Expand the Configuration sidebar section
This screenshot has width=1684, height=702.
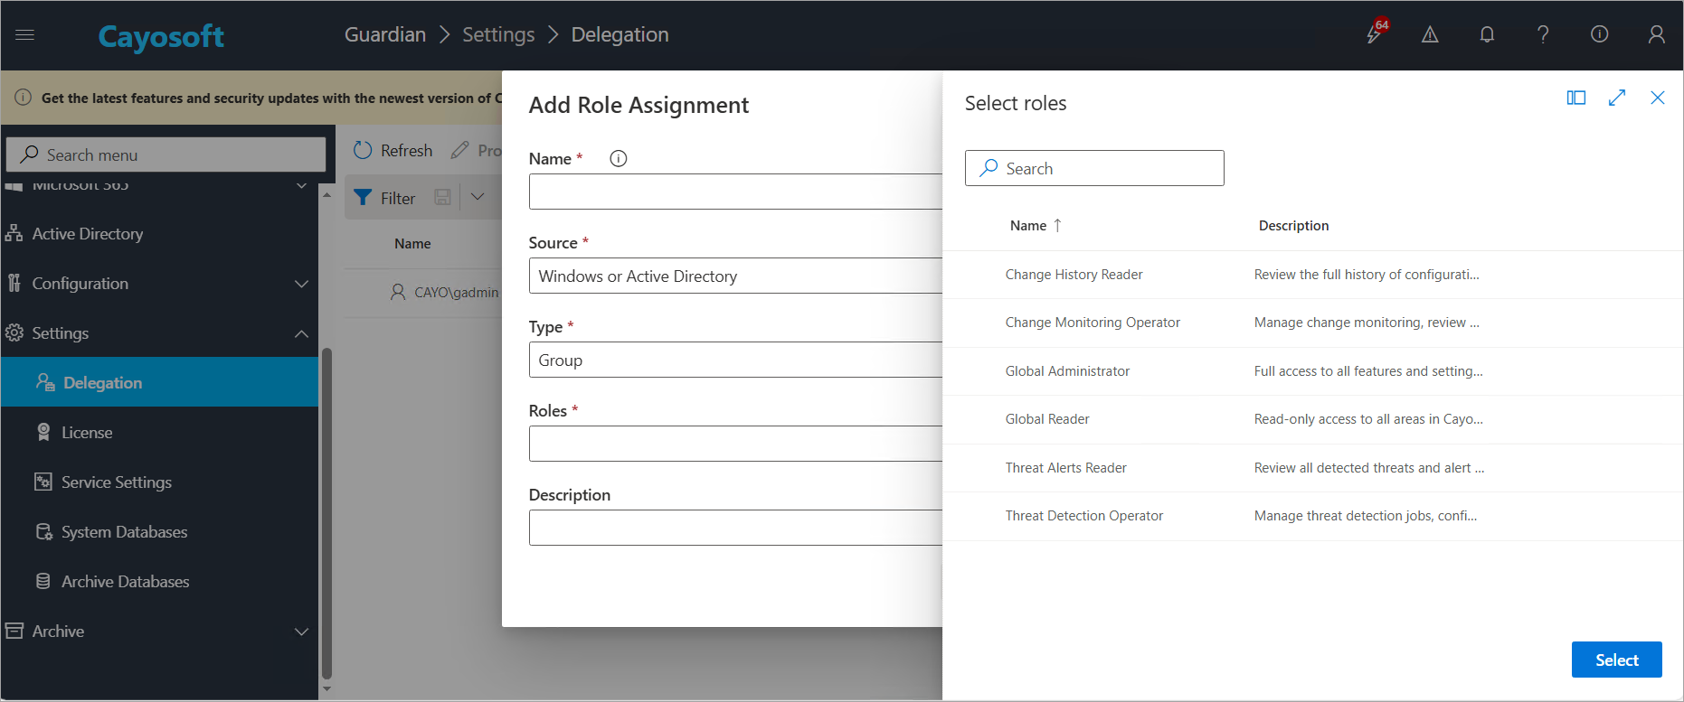point(301,284)
